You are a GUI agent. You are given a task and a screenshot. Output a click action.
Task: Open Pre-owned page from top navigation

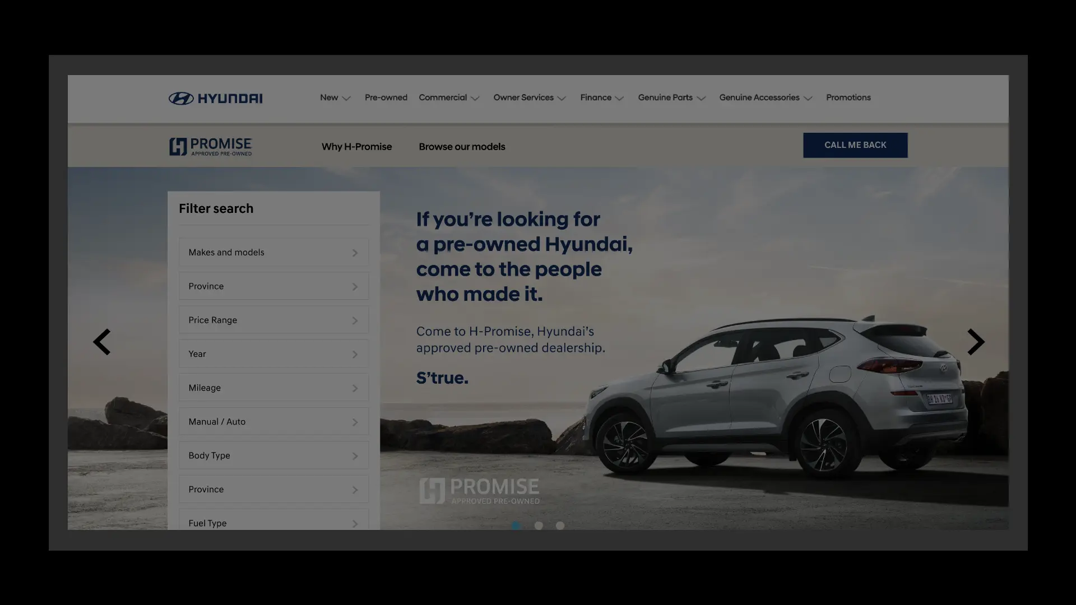386,97
